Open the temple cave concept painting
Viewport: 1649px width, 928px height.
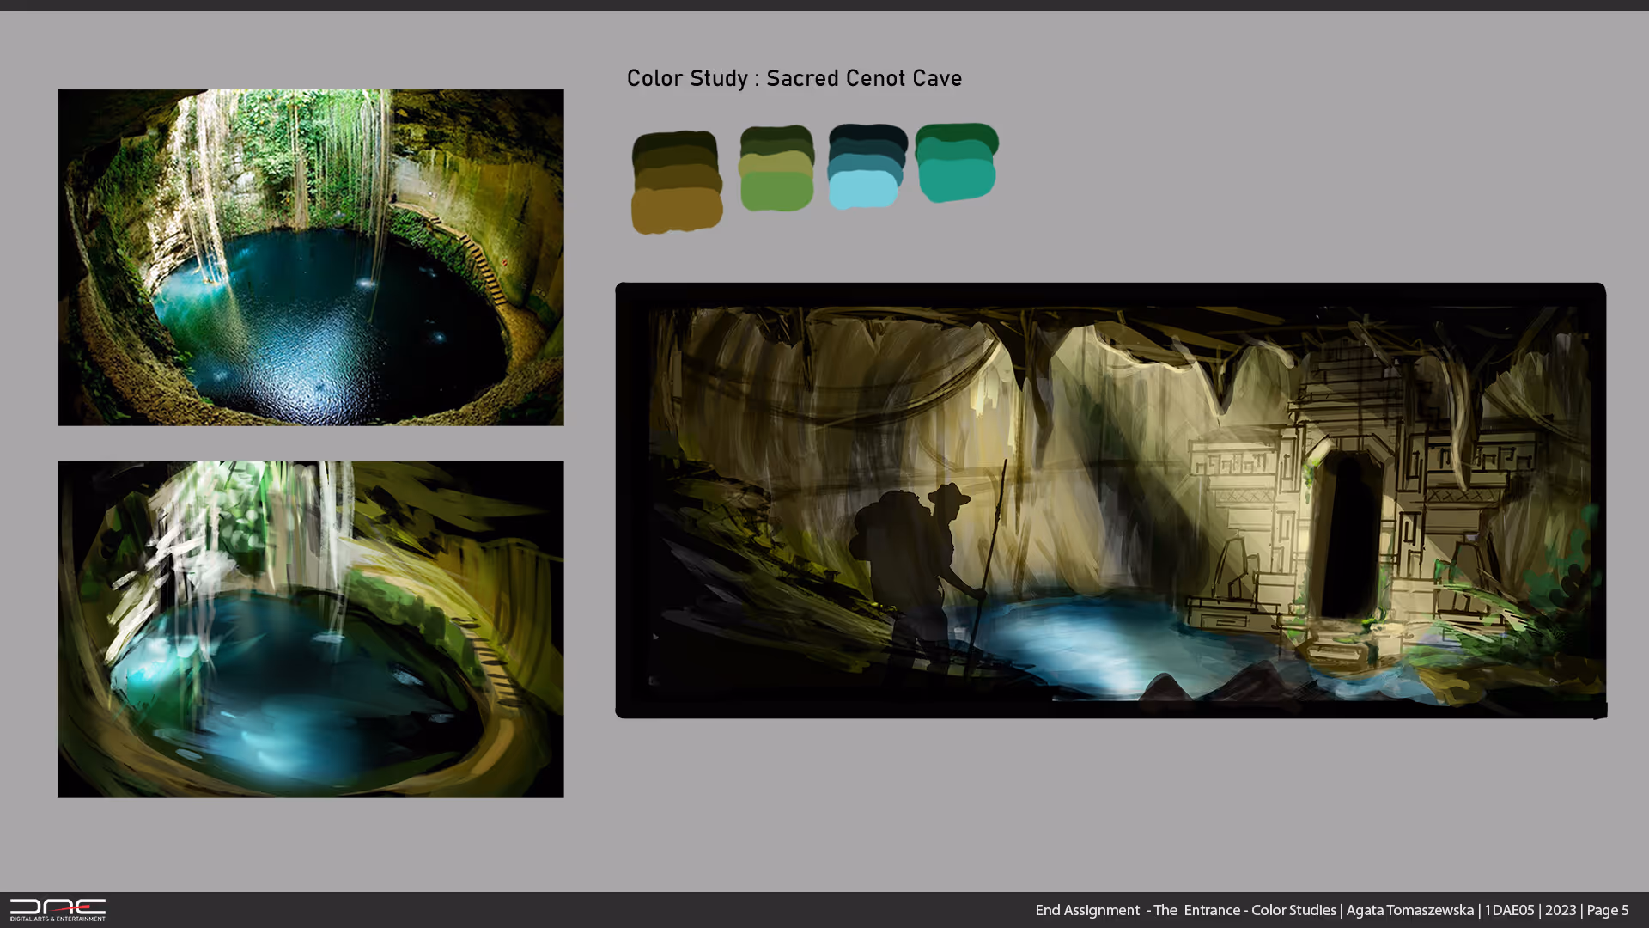[1110, 500]
